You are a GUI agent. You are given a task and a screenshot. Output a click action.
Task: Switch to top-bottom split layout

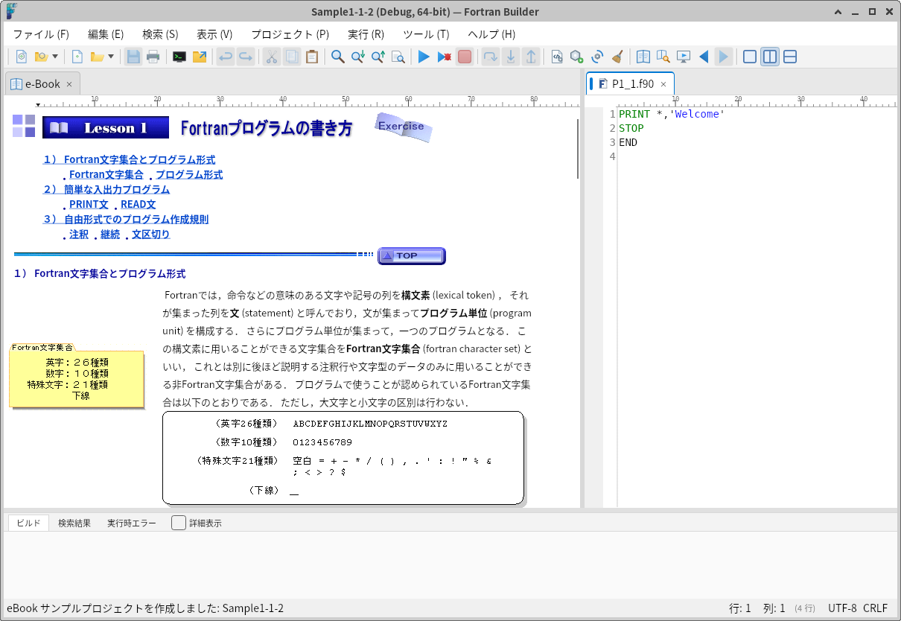[790, 57]
